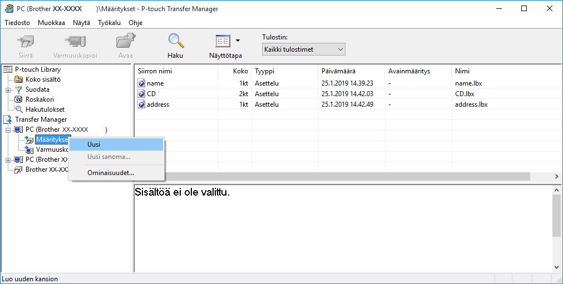Viewport: 563px width, 284px height.
Task: Open the Ohje menu
Action: [x=135, y=23]
